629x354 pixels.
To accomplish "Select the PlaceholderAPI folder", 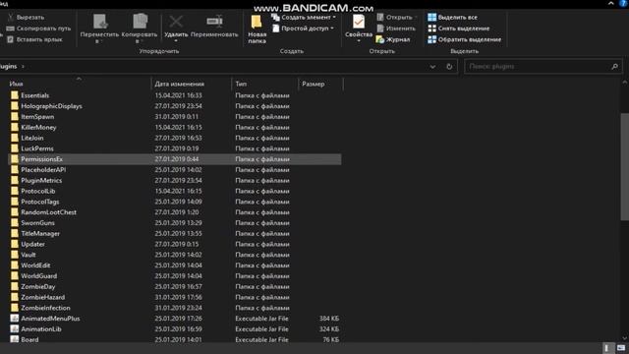I will 175,170.
